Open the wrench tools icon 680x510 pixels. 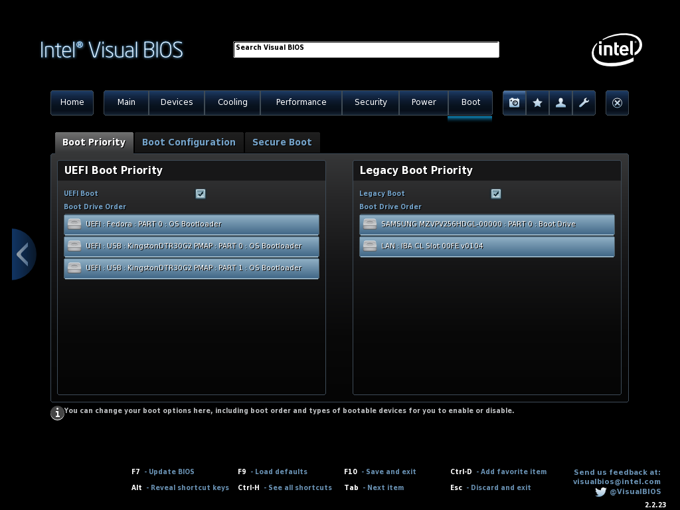584,103
